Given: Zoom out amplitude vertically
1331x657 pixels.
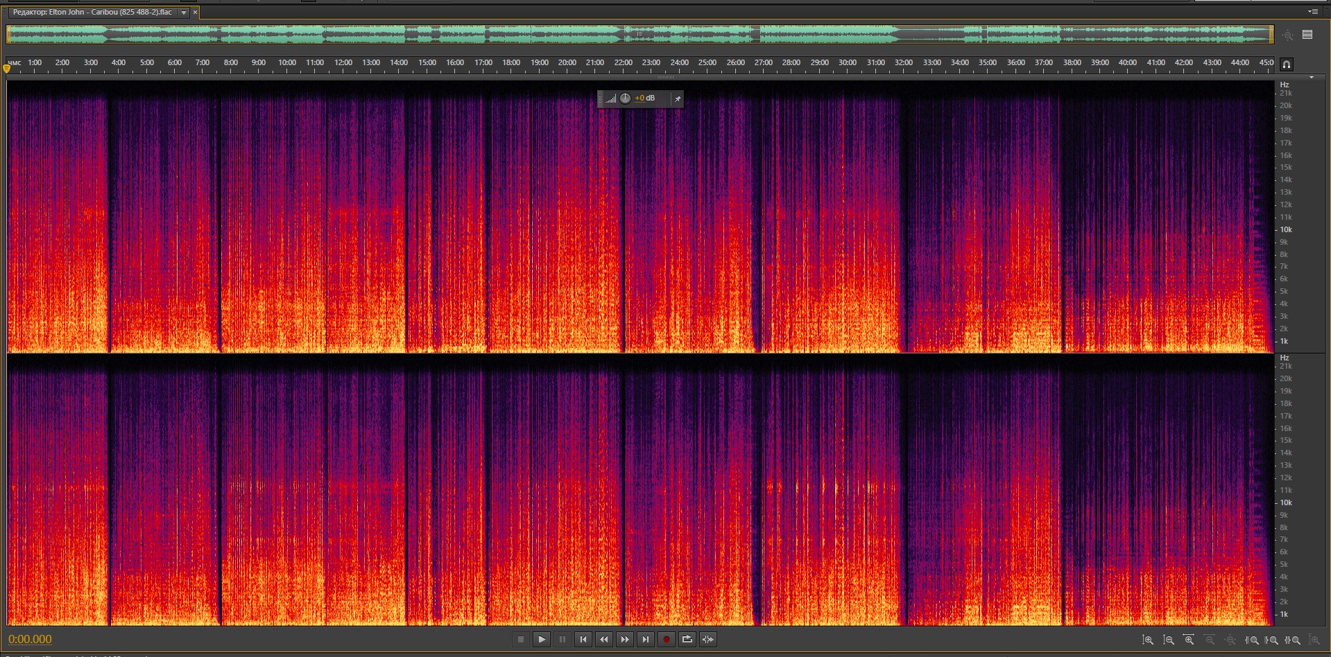Looking at the screenshot, I should [1169, 640].
